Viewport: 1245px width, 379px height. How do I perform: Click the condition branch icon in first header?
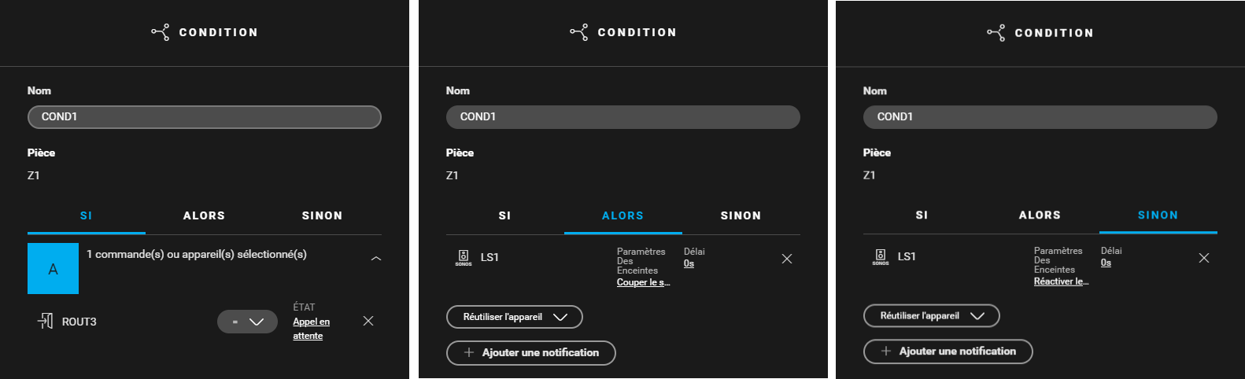[161, 32]
